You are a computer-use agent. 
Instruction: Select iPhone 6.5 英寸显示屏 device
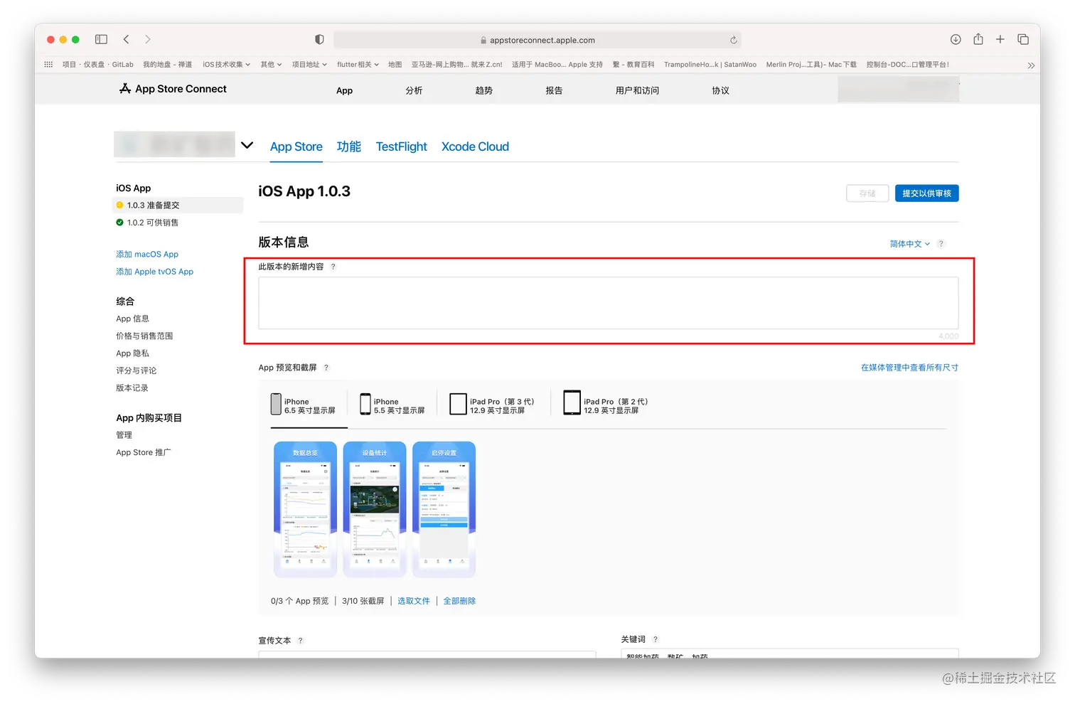point(303,405)
